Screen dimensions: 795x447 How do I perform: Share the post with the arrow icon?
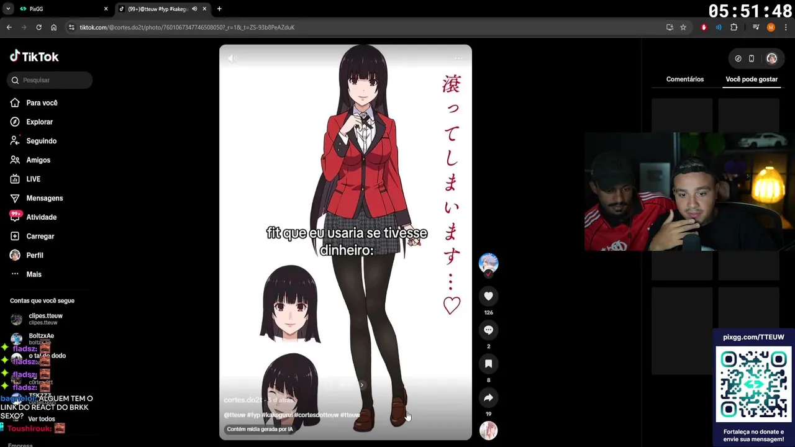(488, 397)
